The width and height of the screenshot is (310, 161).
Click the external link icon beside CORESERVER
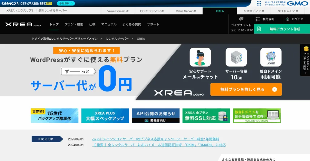(163, 11)
